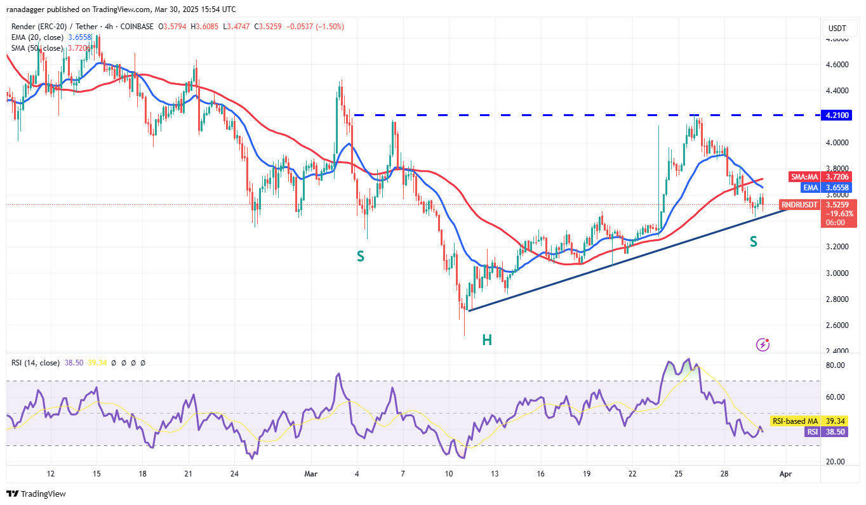This screenshot has width=866, height=505.
Task: Click the green H head pattern label
Action: (x=486, y=340)
